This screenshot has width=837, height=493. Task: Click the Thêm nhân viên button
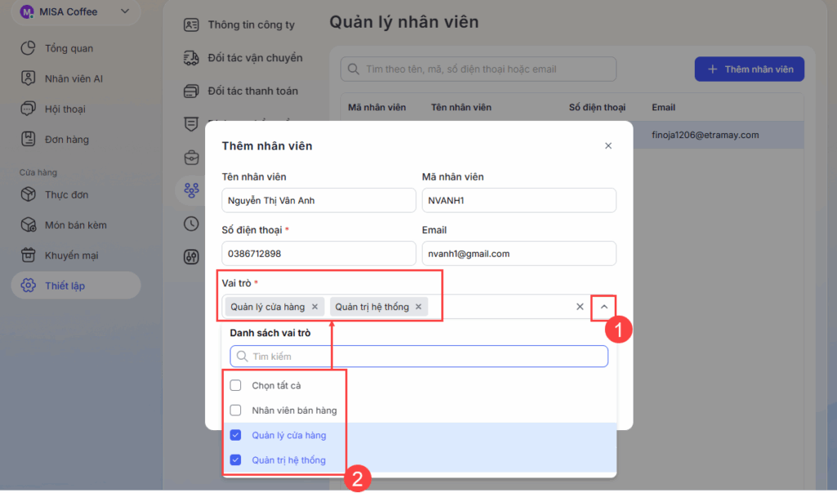[x=750, y=69]
